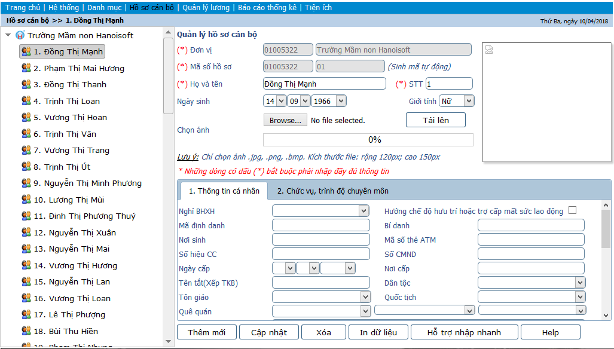This screenshot has height=349, width=614.
Task: Click the personal info panel scrollbar thumb
Action: point(606,228)
